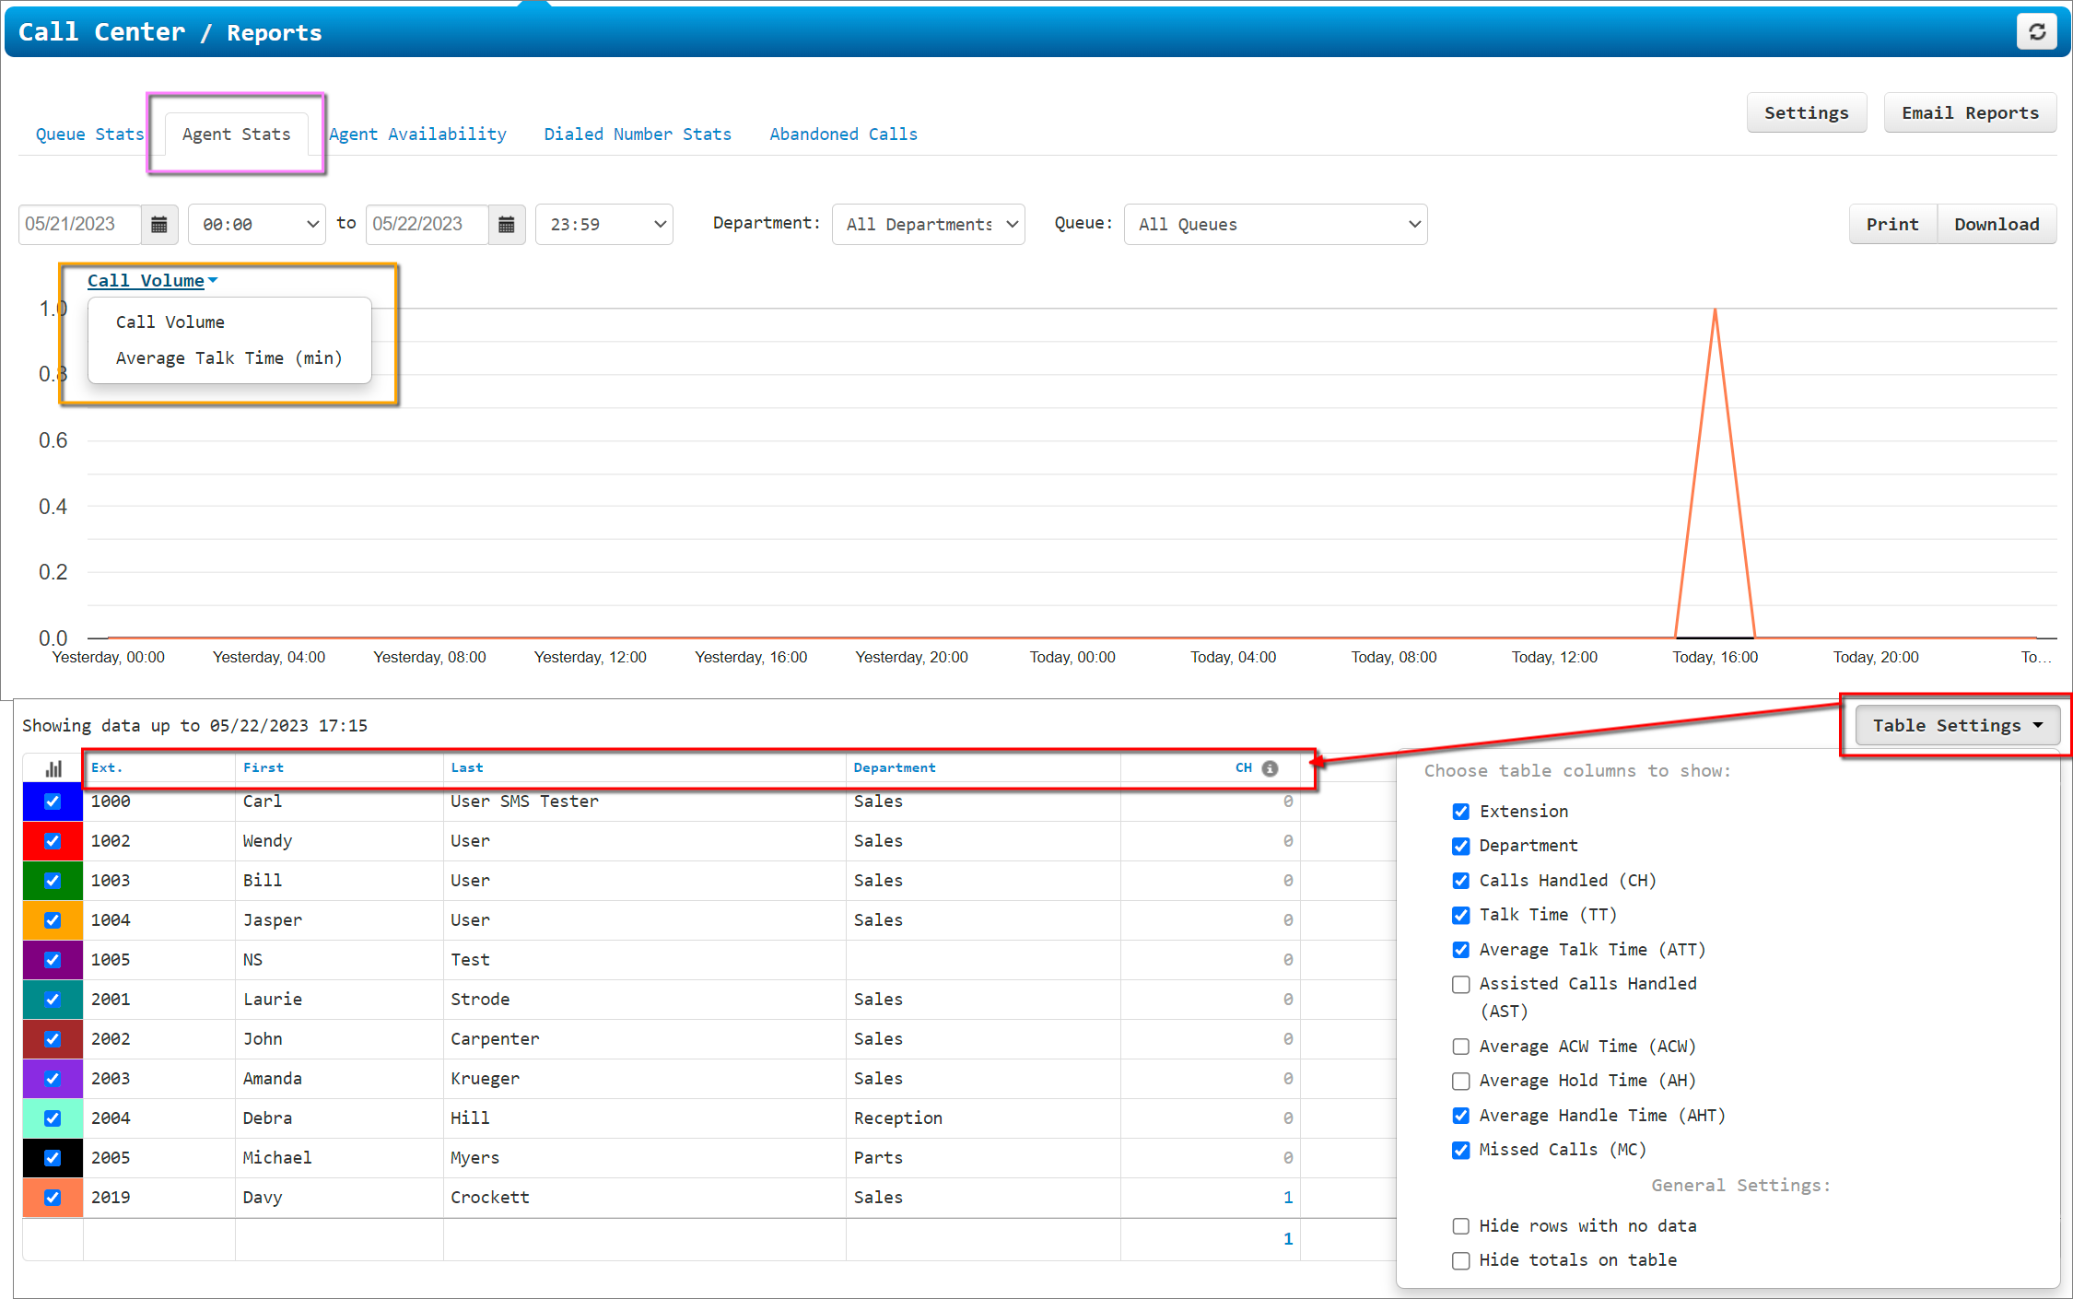Click the calls handled value 1 for Davy Crockett
Screen dimensions: 2073x1299
tap(1288, 1198)
